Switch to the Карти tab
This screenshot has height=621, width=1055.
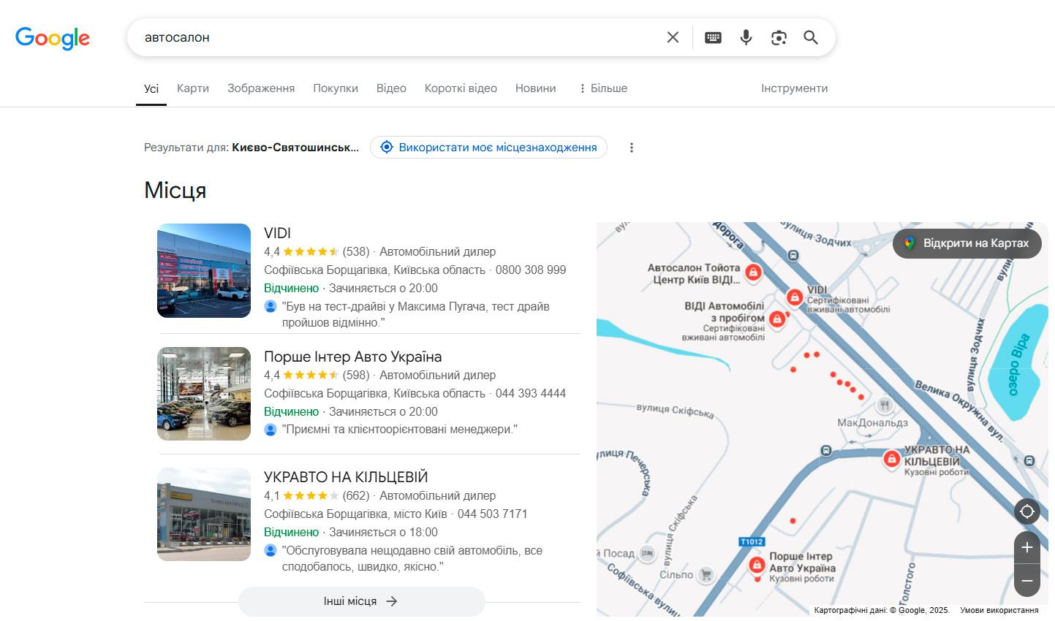point(193,88)
